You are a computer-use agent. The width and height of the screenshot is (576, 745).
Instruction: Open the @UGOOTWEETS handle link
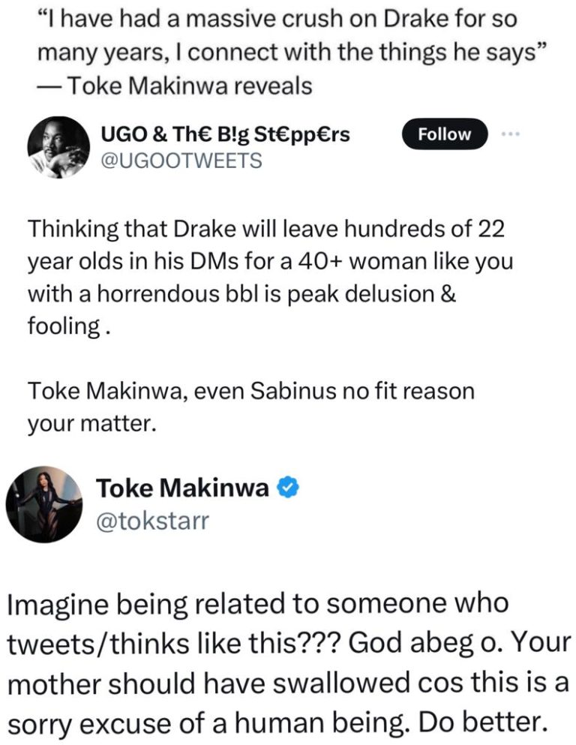tap(181, 160)
